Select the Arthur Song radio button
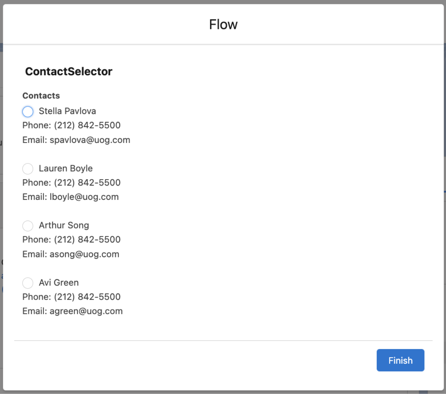The width and height of the screenshot is (446, 394). point(28,226)
